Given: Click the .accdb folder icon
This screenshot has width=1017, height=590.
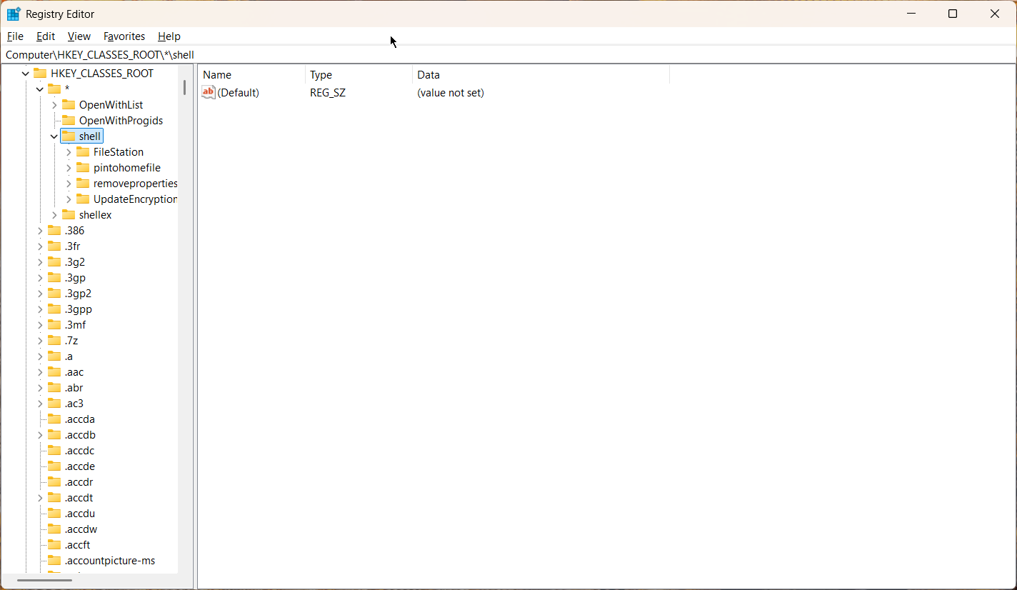Looking at the screenshot, I should (x=54, y=434).
